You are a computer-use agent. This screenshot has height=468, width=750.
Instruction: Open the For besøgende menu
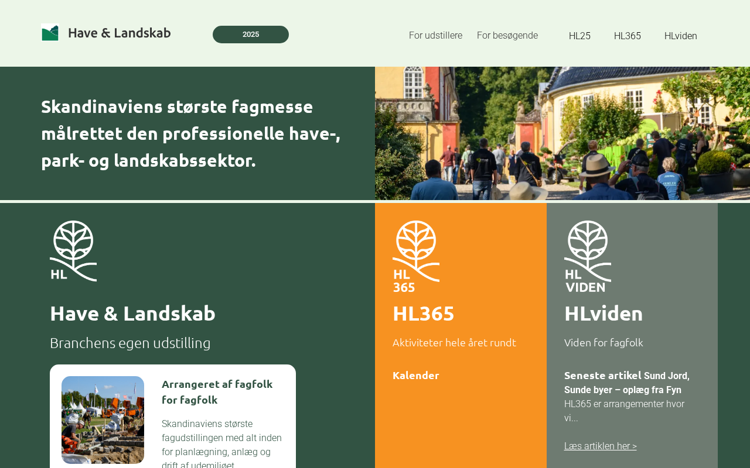(x=507, y=36)
